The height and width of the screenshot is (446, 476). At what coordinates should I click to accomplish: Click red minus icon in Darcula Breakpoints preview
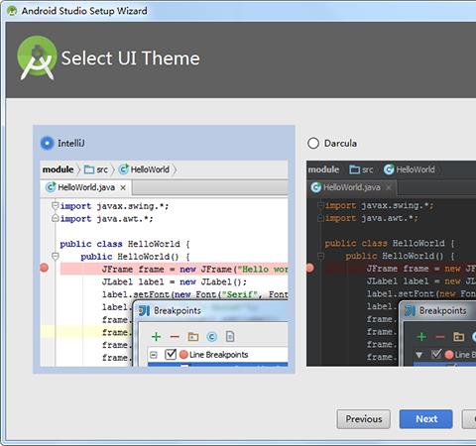(440, 337)
